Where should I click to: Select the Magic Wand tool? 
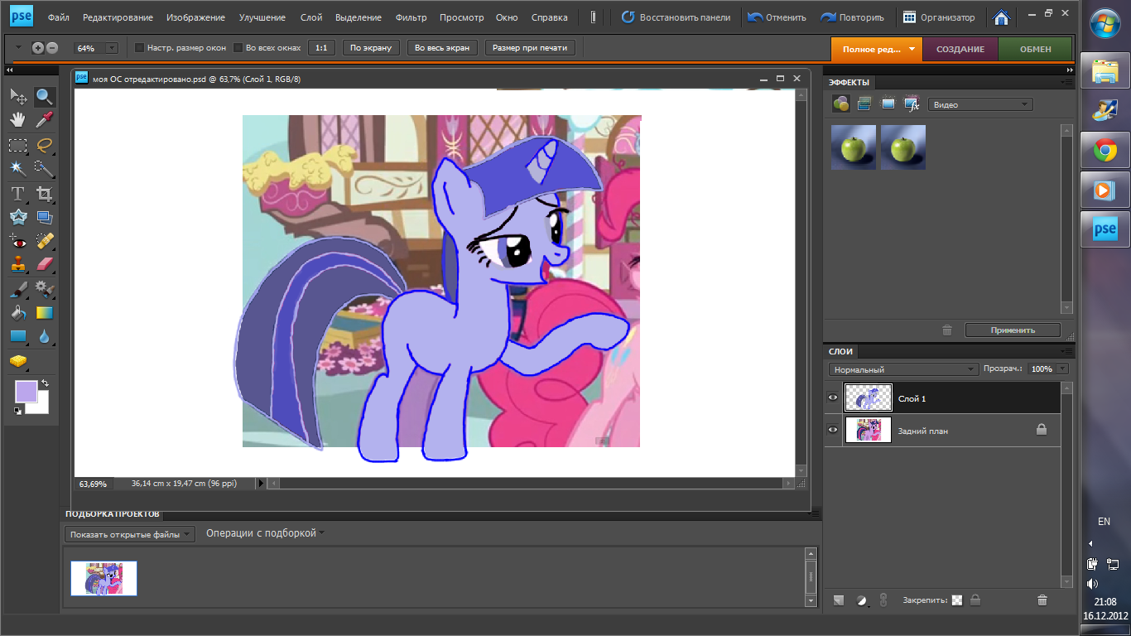pos(17,170)
